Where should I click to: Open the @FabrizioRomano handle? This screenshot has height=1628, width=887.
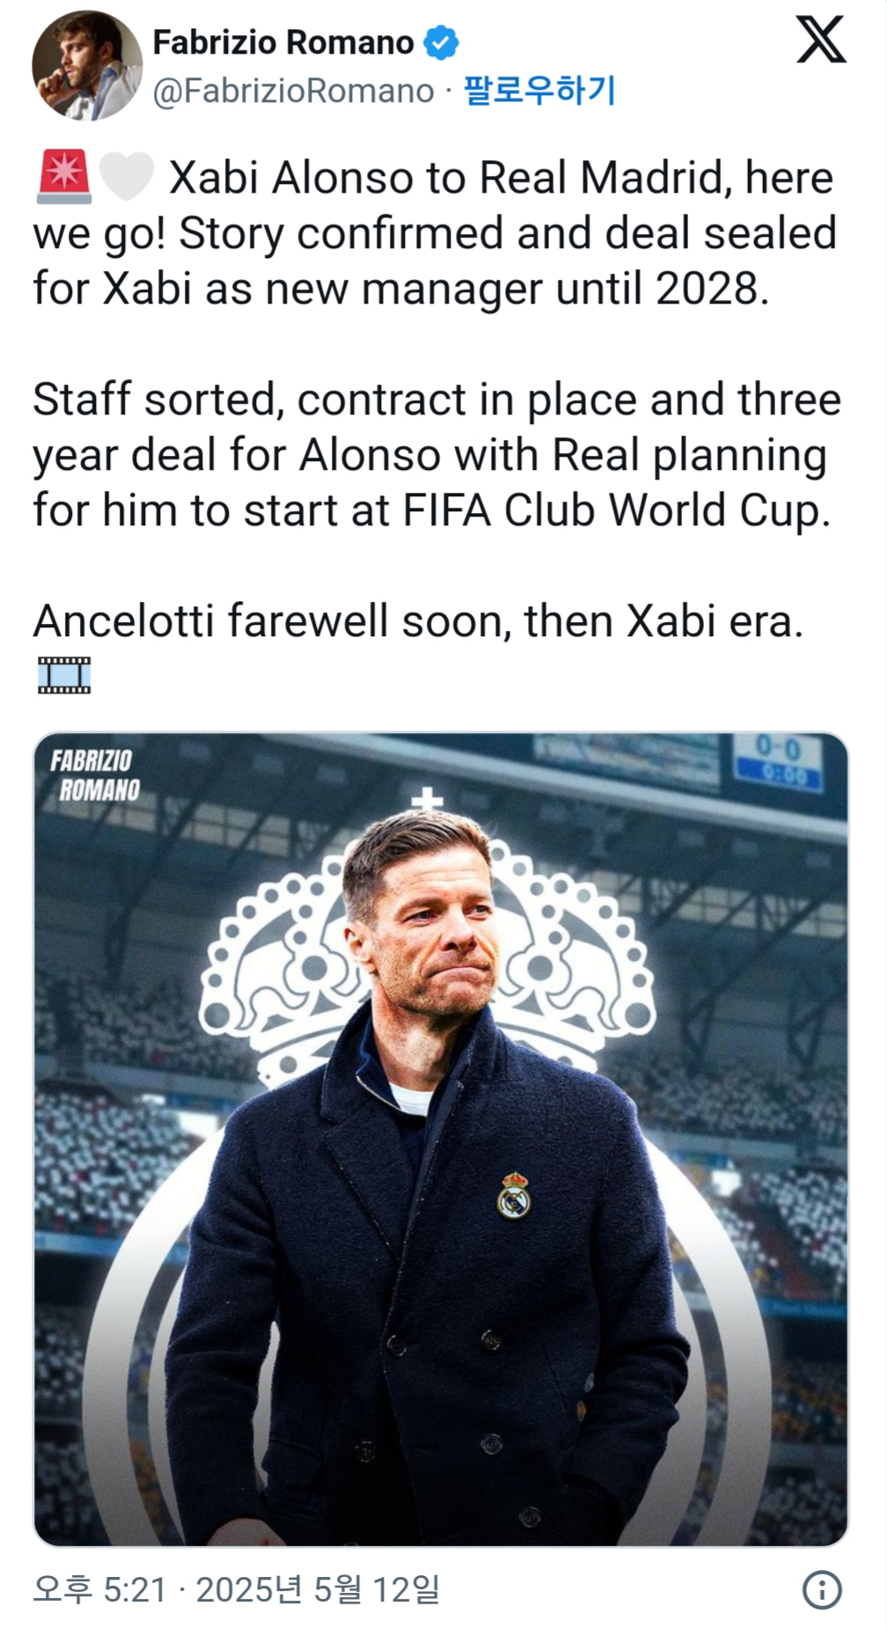pyautogui.click(x=293, y=91)
